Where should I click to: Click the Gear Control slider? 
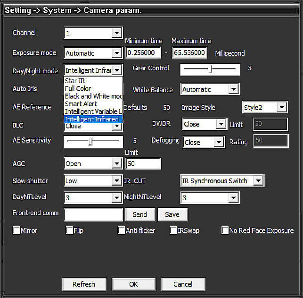coord(210,69)
